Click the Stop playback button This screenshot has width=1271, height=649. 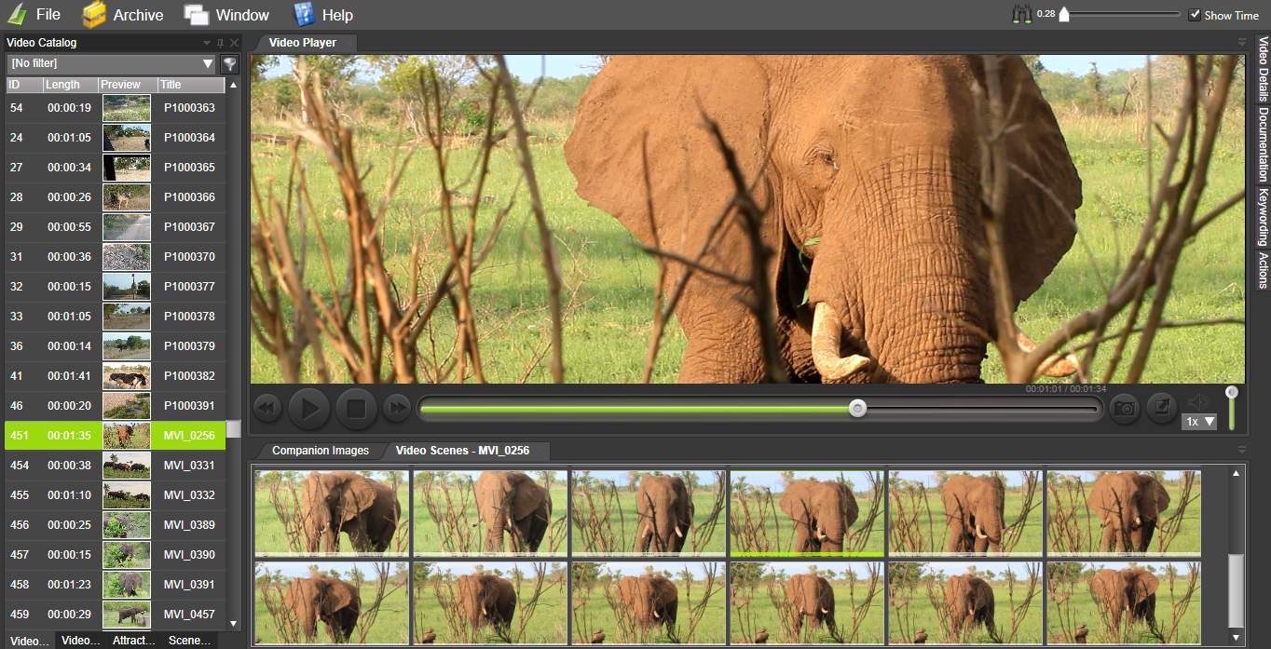coord(355,408)
